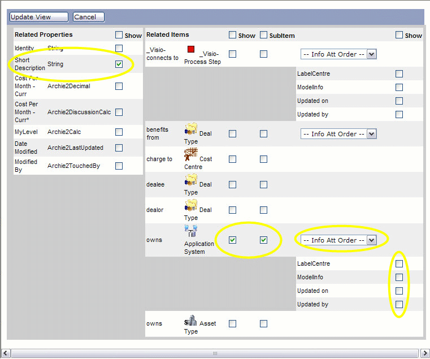Click the Asset Type icon

[190, 321]
